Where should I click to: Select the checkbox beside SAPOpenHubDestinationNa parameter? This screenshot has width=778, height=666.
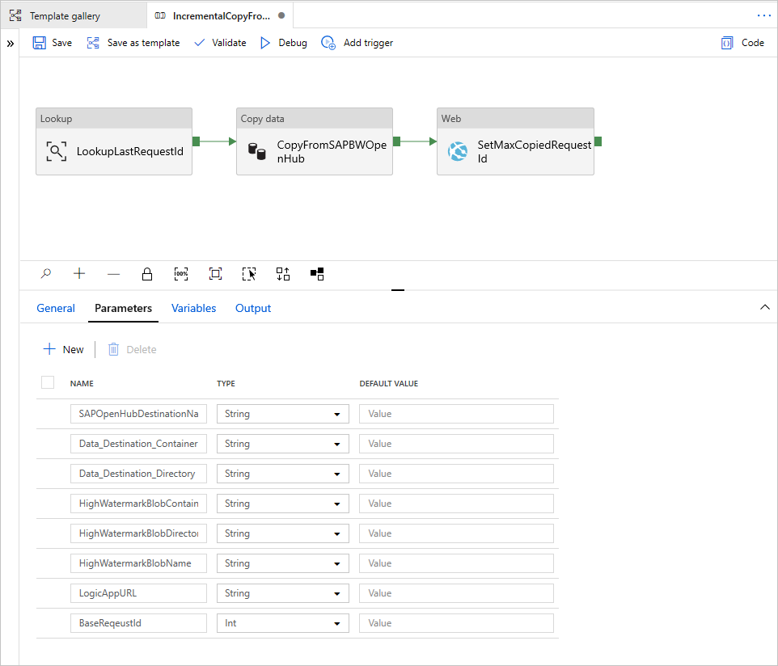coord(48,413)
